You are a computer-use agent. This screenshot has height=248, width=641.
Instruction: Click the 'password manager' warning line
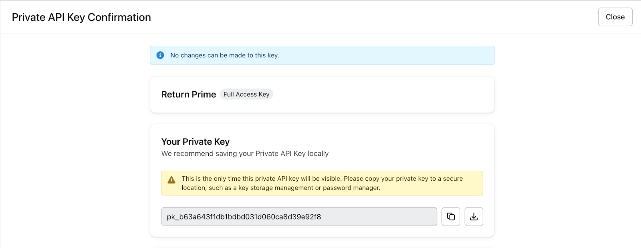pos(281,188)
